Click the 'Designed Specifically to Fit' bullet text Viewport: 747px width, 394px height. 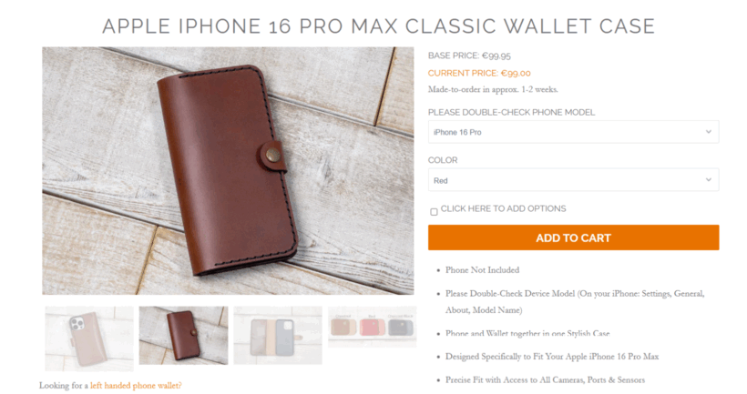(552, 357)
